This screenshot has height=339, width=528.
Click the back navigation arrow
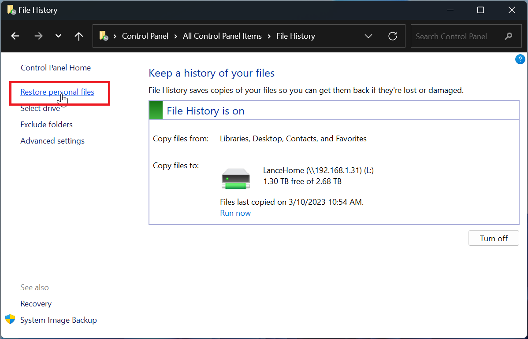click(x=15, y=36)
